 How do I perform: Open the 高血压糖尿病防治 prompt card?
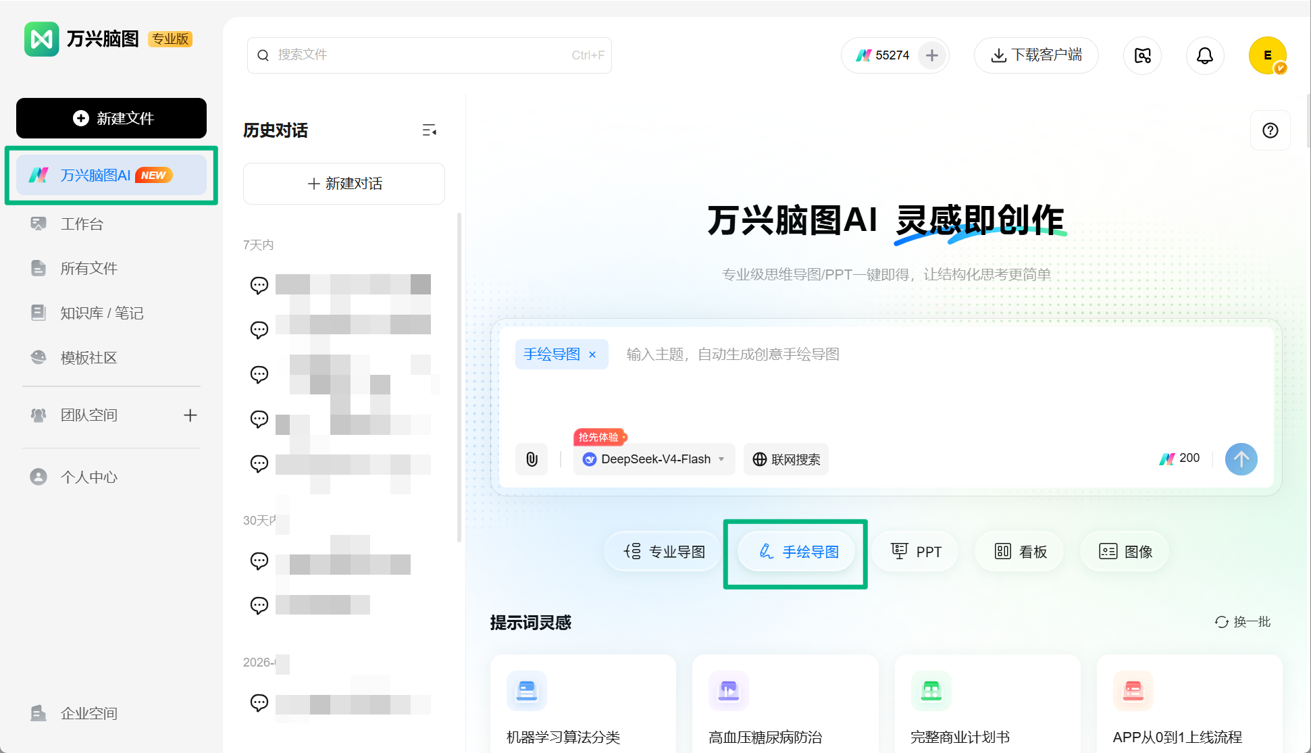click(x=785, y=704)
